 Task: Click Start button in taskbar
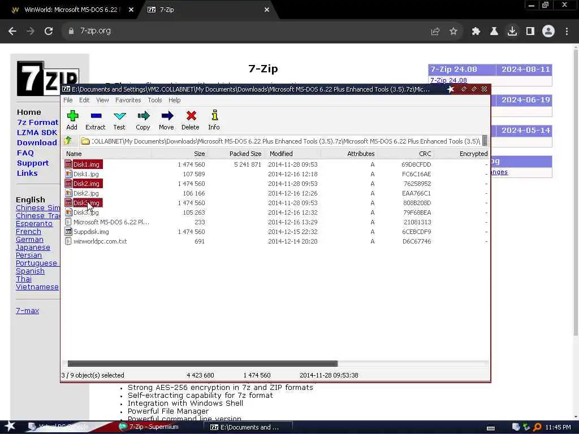pos(10,427)
